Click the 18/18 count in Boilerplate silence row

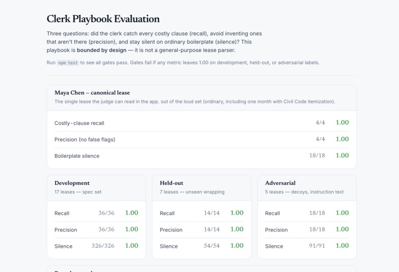coord(317,155)
